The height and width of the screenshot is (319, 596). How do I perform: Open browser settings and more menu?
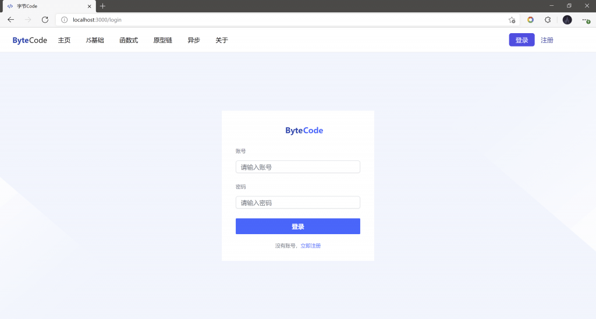coord(586,20)
